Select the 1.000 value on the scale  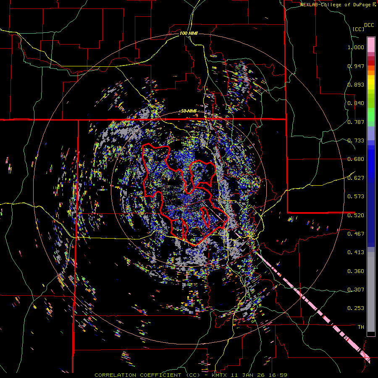356,47
